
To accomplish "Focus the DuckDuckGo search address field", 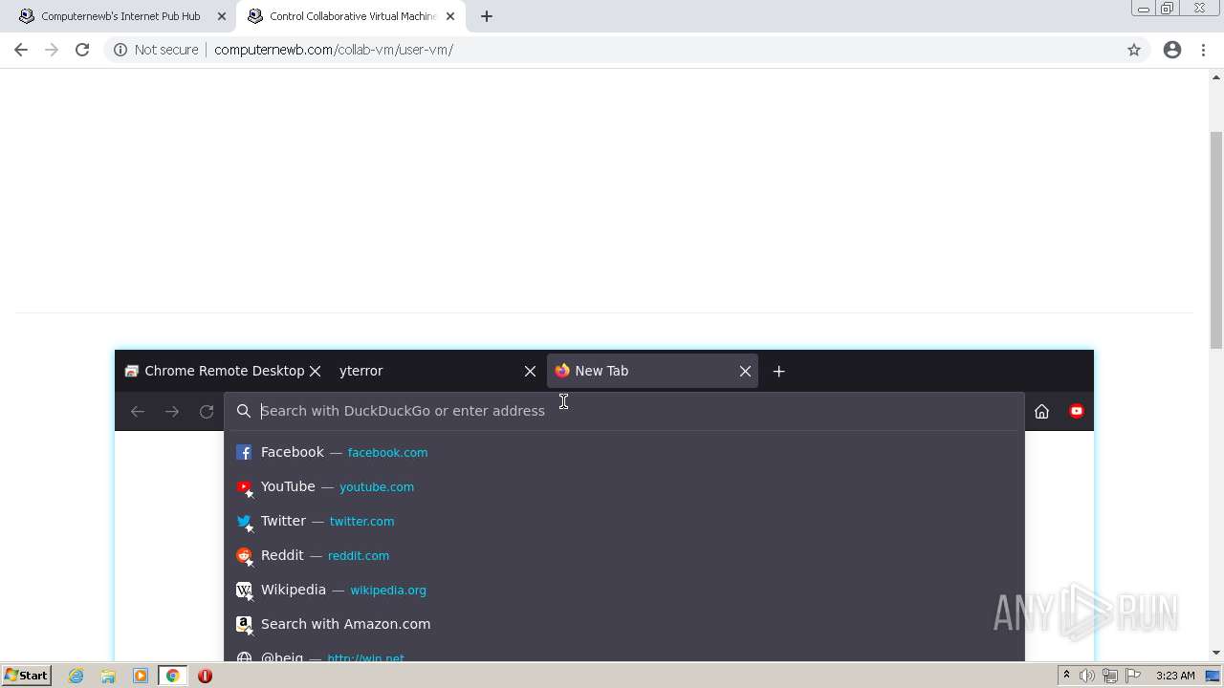I will coord(624,411).
